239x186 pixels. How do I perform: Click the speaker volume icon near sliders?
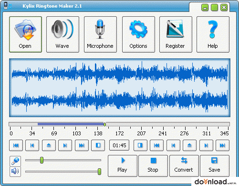(15, 172)
